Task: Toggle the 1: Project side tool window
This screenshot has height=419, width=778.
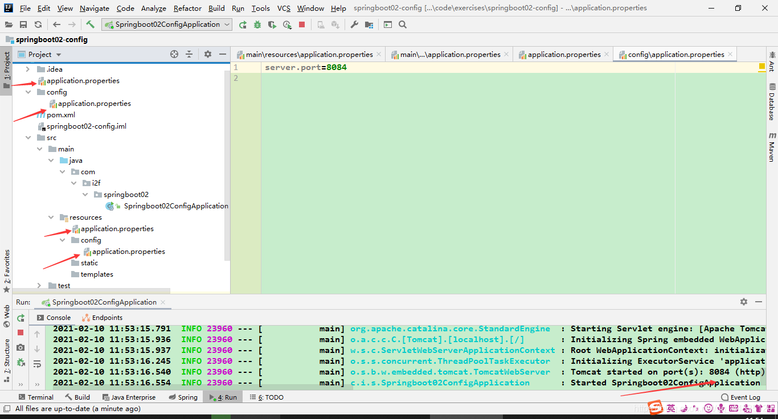Action: click(x=6, y=71)
